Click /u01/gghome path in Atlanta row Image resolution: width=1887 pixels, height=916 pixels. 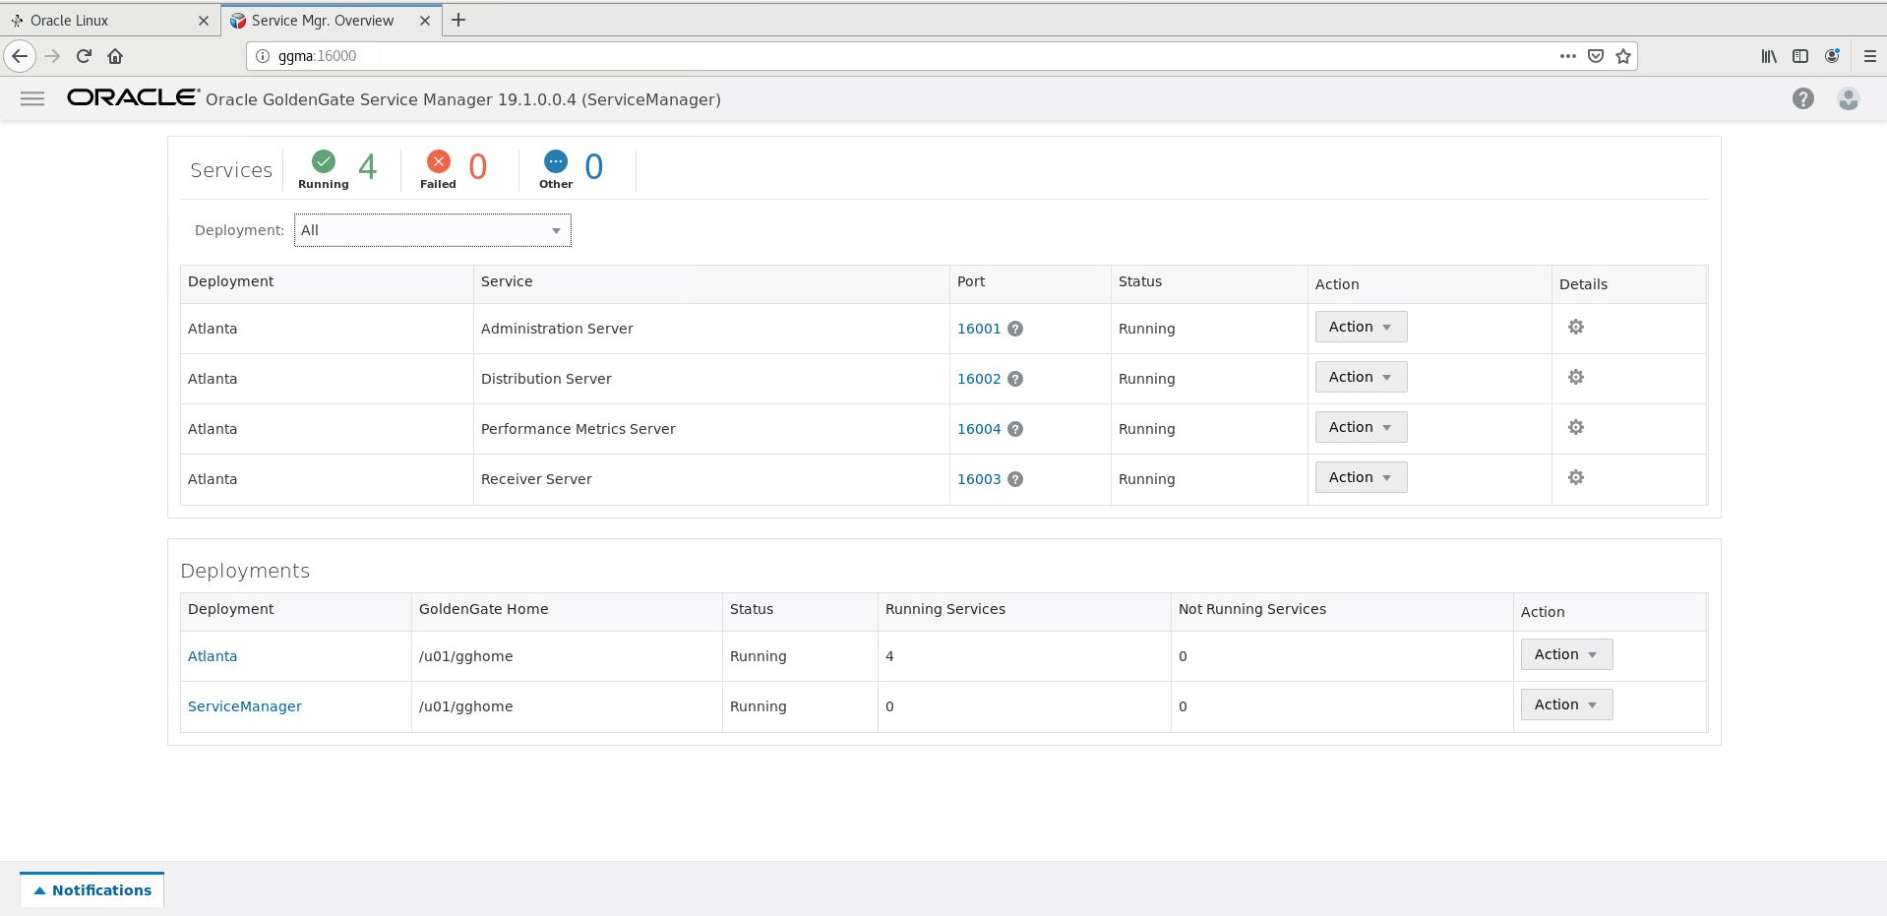coord(465,656)
